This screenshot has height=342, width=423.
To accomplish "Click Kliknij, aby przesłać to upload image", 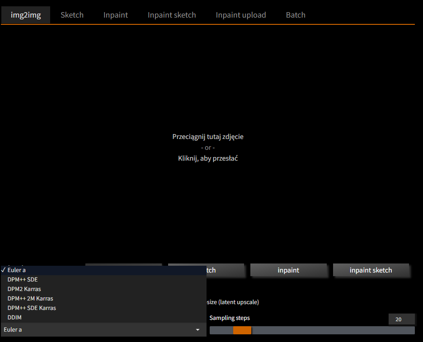I will click(208, 158).
